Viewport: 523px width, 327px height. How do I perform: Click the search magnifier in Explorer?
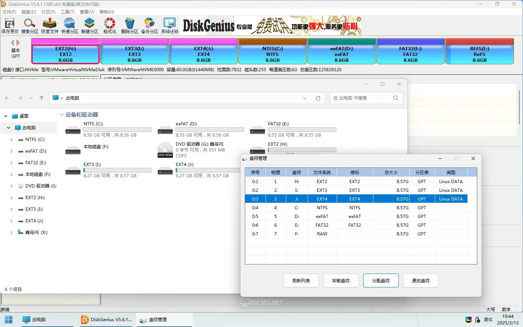tap(396, 98)
